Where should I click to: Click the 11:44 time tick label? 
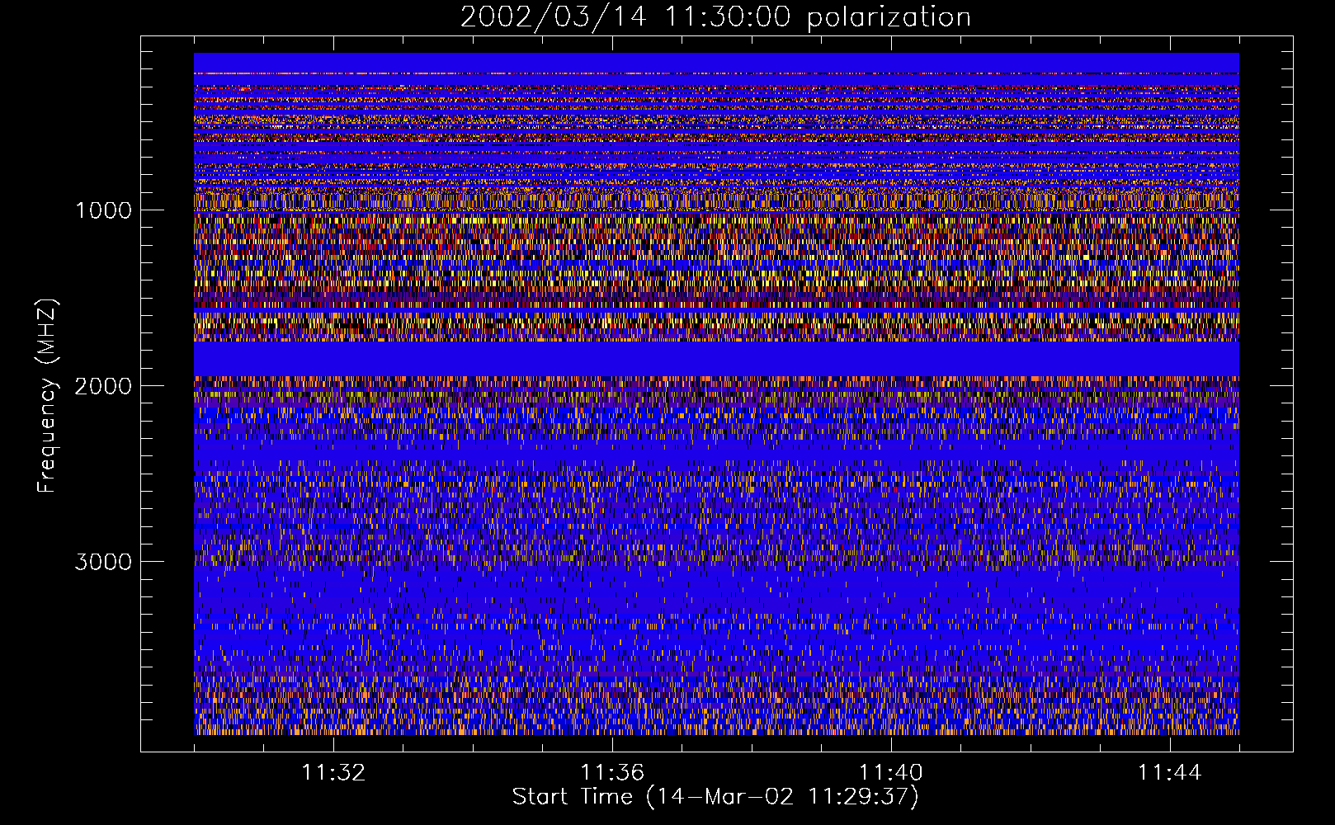[x=1170, y=773]
